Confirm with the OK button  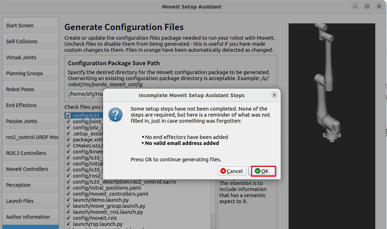pyautogui.click(x=263, y=171)
